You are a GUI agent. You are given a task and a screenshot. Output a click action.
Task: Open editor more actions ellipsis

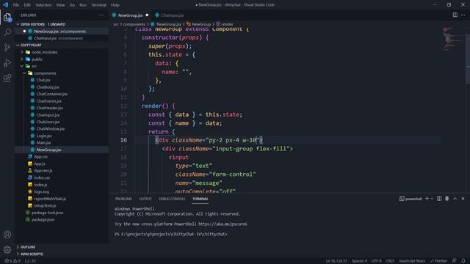pos(463,15)
